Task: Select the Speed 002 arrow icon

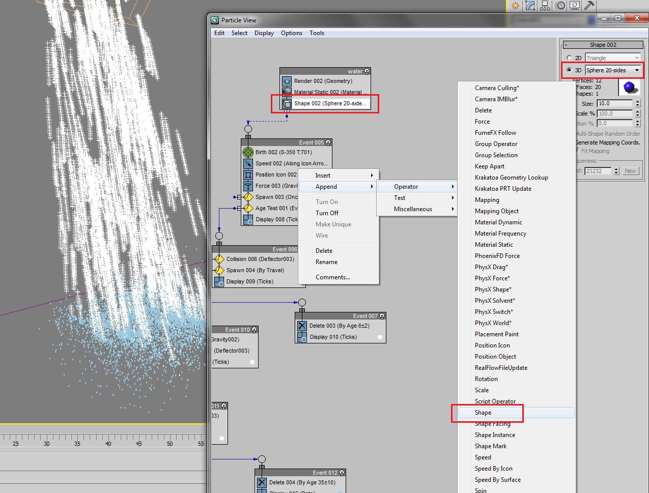Action: click(x=248, y=163)
